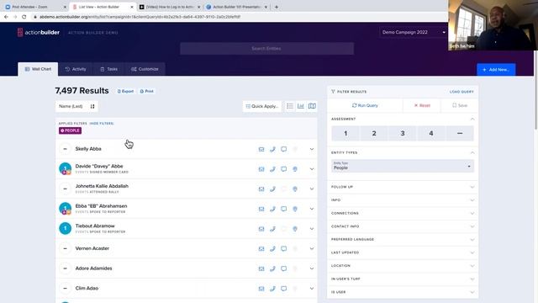Expand the Connections filter section

(403, 213)
